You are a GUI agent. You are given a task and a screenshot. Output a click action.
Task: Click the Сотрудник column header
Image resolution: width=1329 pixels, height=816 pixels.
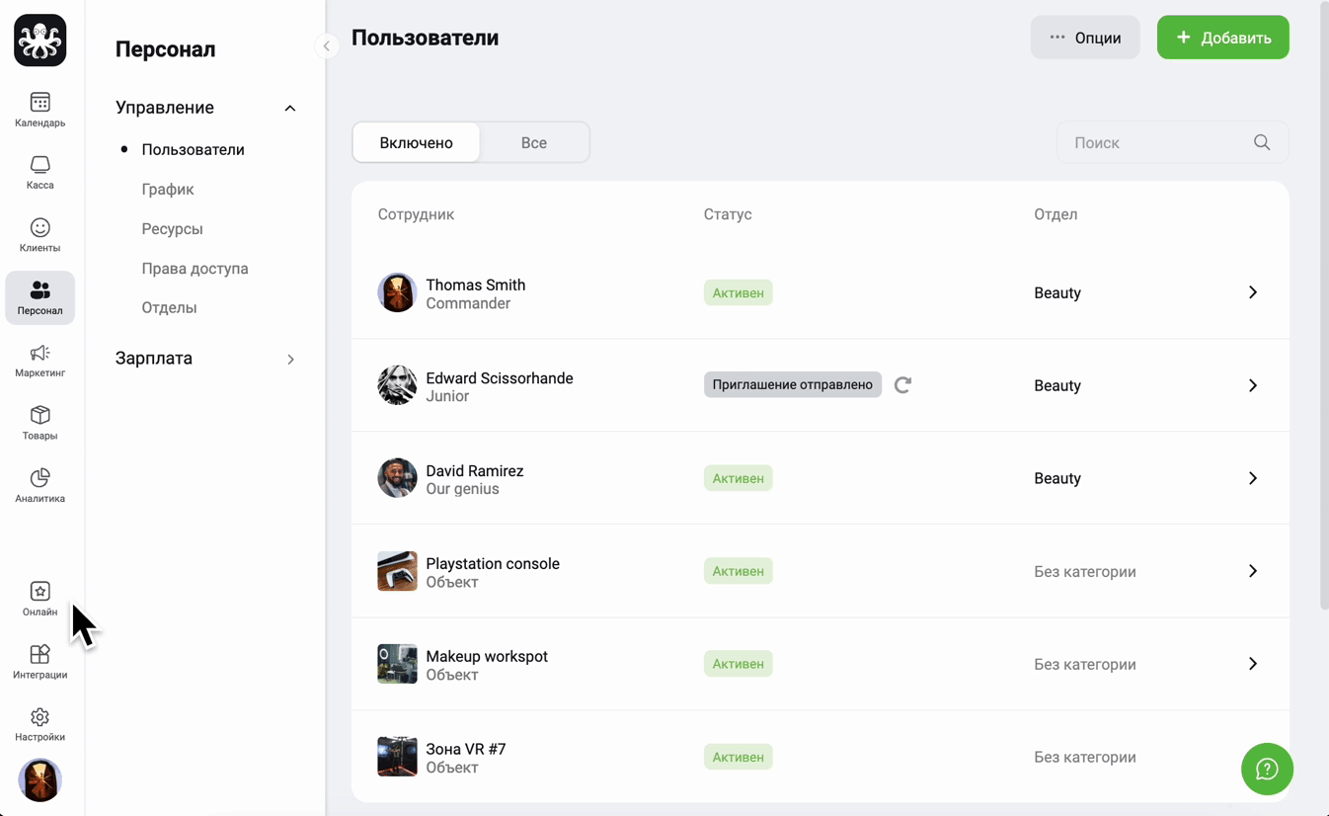(416, 214)
